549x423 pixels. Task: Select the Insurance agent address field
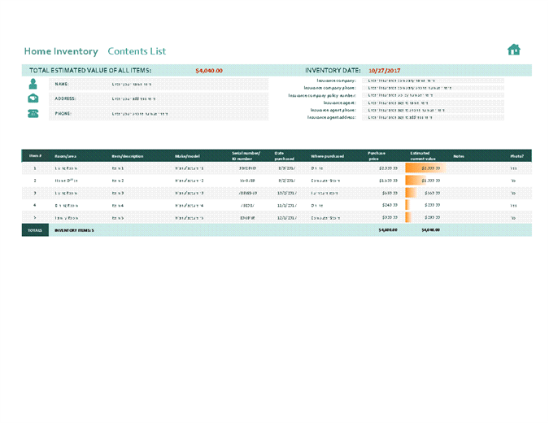(x=434, y=117)
